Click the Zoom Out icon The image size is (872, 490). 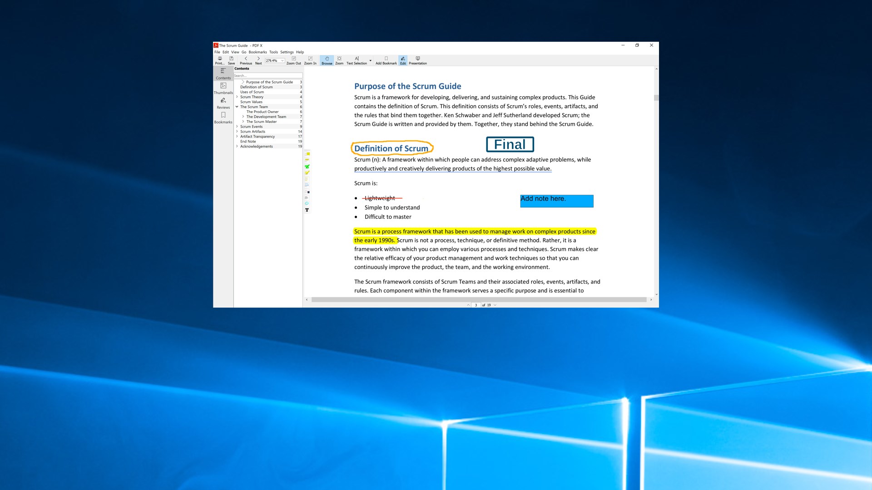(x=293, y=60)
